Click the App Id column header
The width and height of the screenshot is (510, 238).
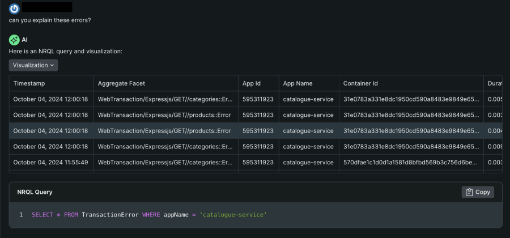coord(251,83)
